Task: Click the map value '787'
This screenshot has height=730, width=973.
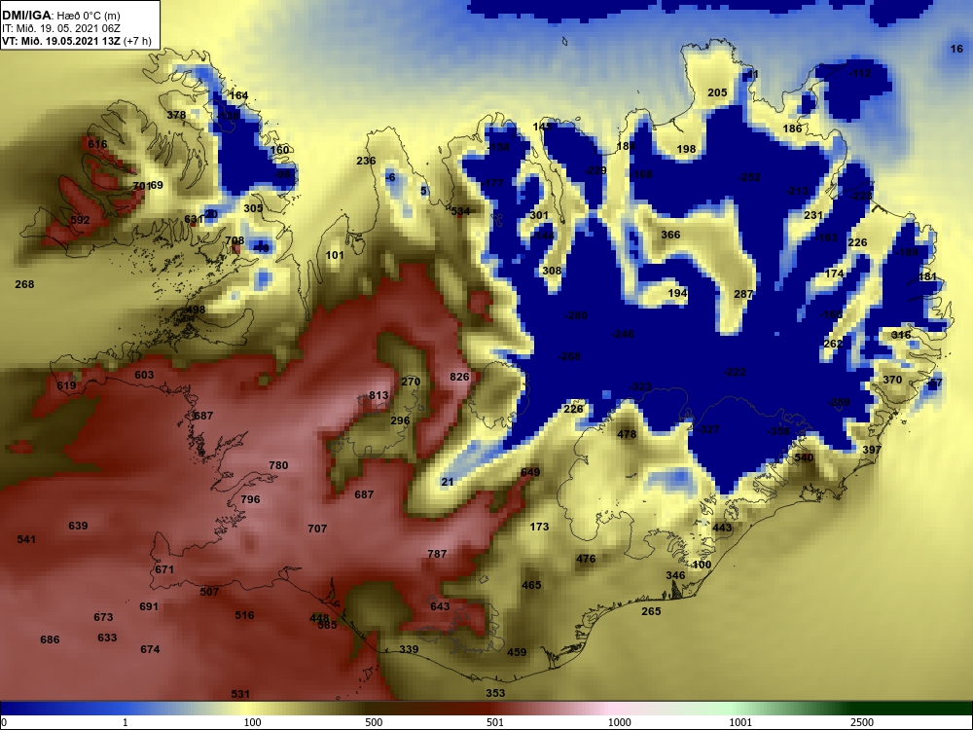Action: 437,555
